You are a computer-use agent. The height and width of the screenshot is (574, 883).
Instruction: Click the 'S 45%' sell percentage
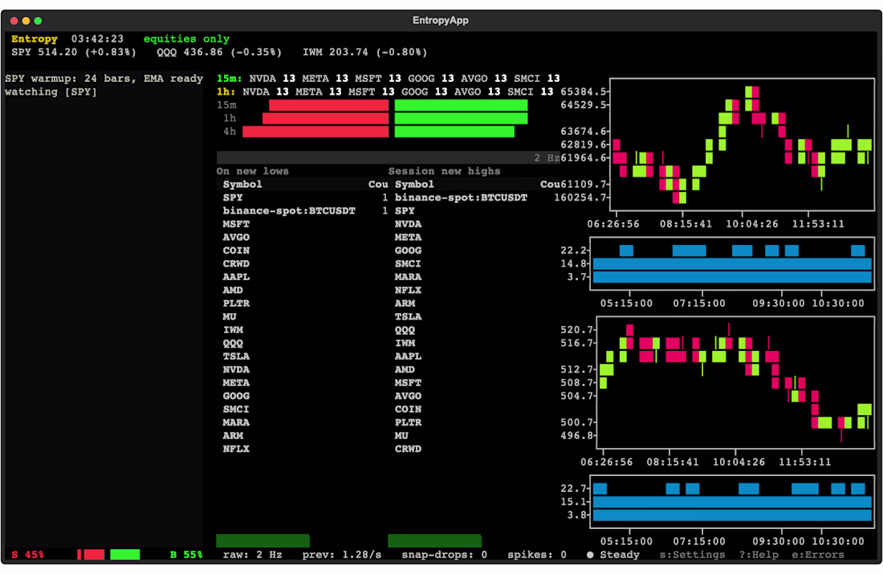pyautogui.click(x=27, y=555)
